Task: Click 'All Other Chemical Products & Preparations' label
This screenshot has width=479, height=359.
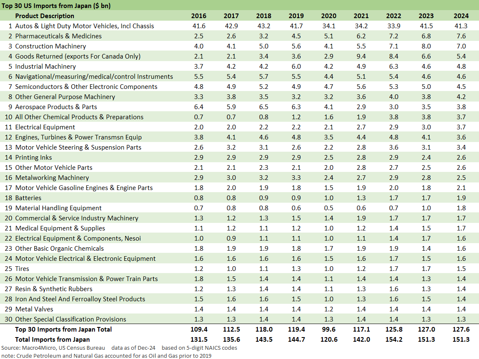Action: point(79,117)
